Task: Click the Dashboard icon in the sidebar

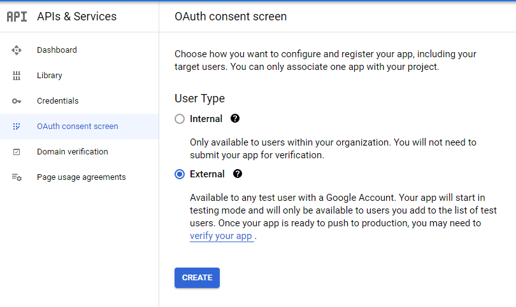Action: [x=17, y=50]
